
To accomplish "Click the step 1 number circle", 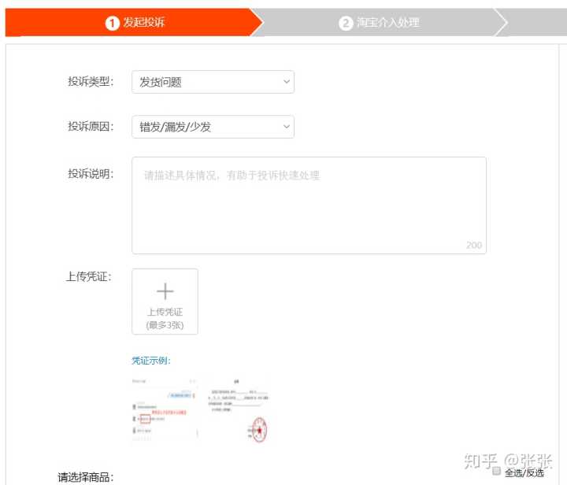I will pos(112,24).
